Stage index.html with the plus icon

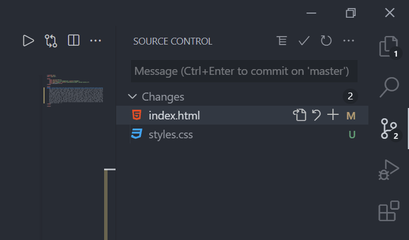(x=333, y=115)
